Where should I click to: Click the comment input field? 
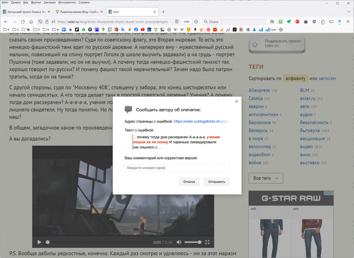(x=177, y=168)
